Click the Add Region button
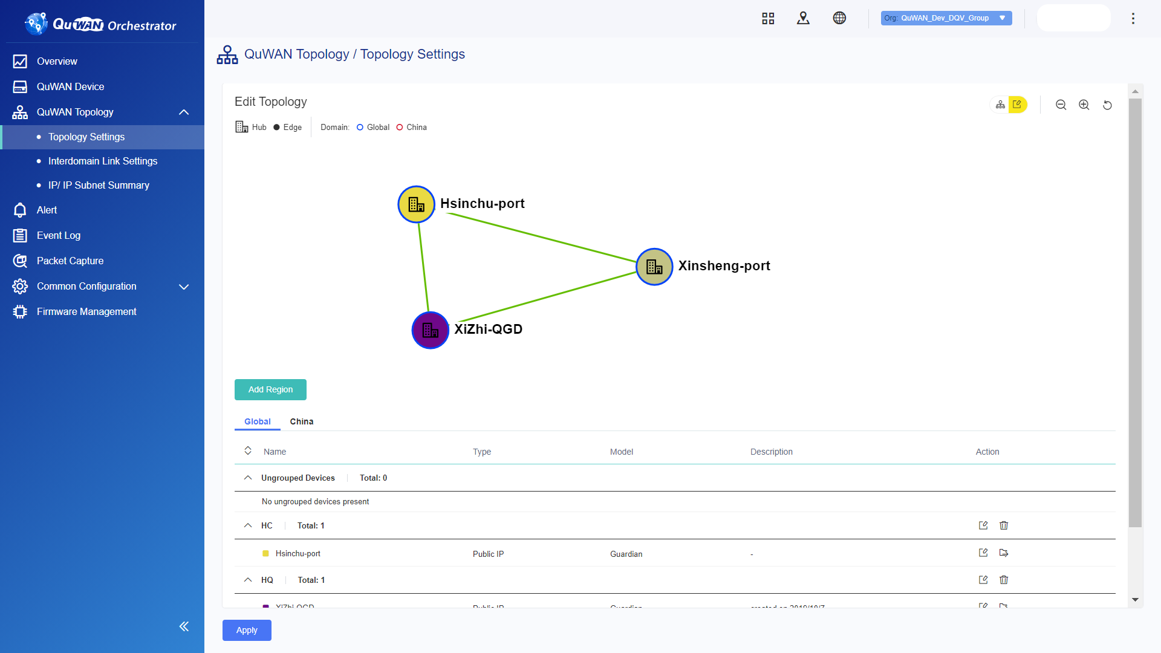Image resolution: width=1161 pixels, height=653 pixels. click(270, 389)
